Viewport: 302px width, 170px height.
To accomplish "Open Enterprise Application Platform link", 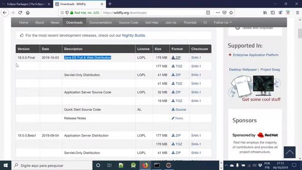I will [256, 55].
